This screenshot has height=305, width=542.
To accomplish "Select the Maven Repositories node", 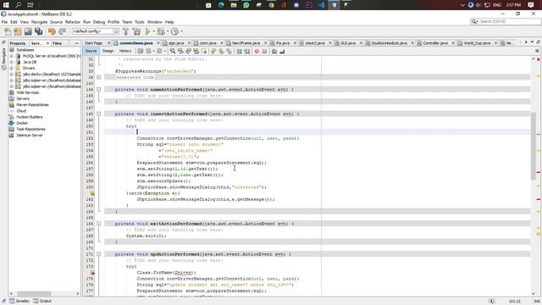I will coord(32,105).
